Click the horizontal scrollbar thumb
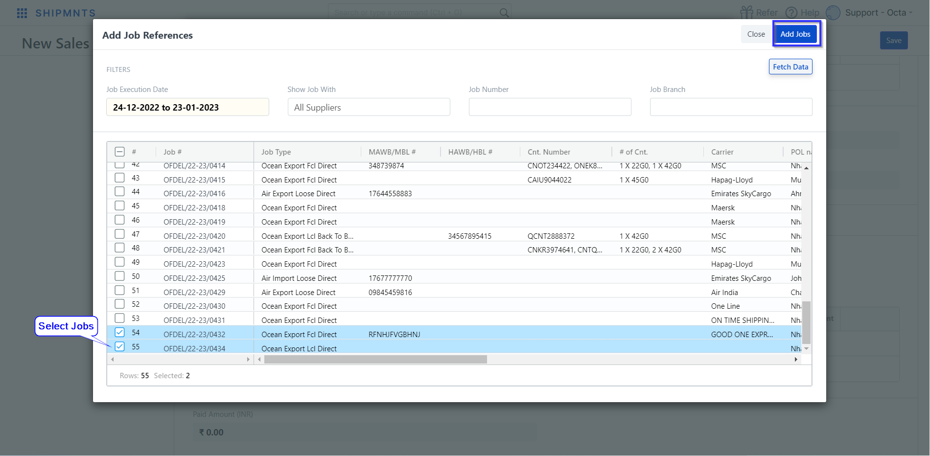Viewport: 930px width, 456px height. 375,360
